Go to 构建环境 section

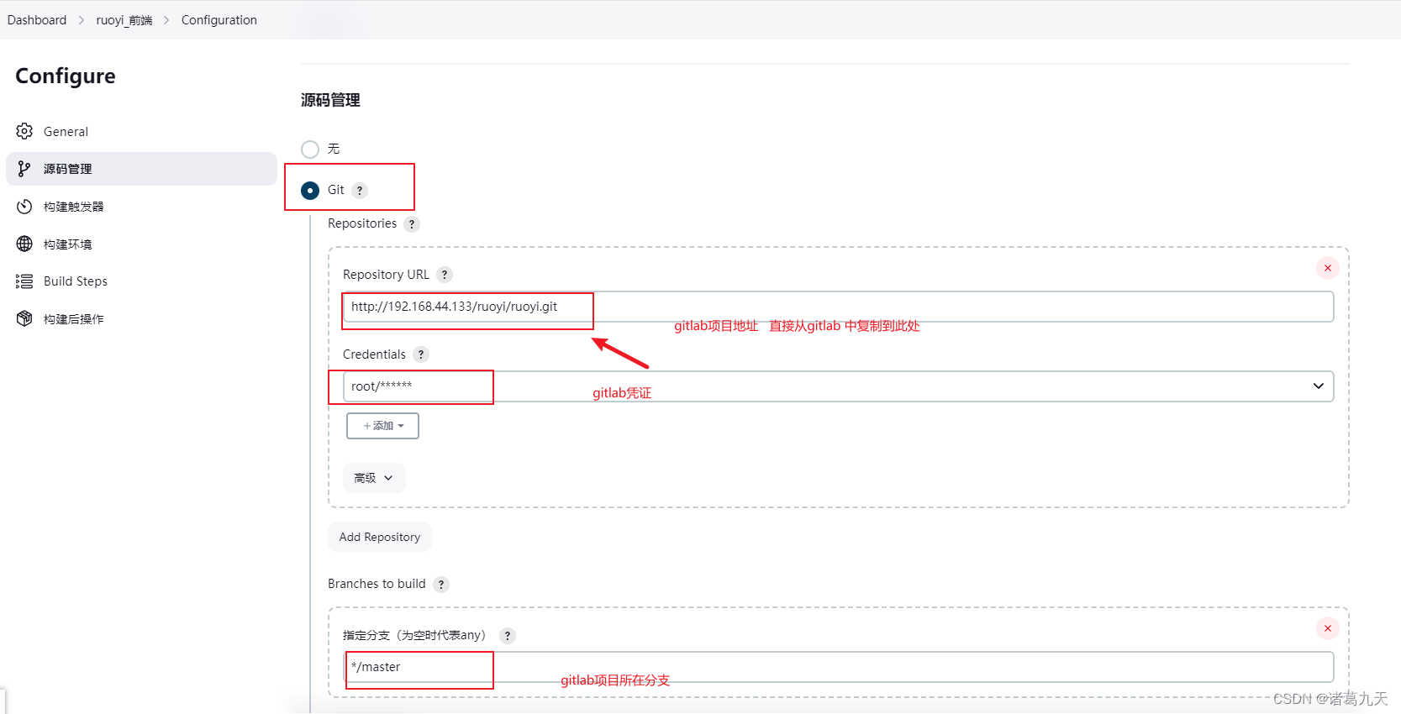coord(141,244)
